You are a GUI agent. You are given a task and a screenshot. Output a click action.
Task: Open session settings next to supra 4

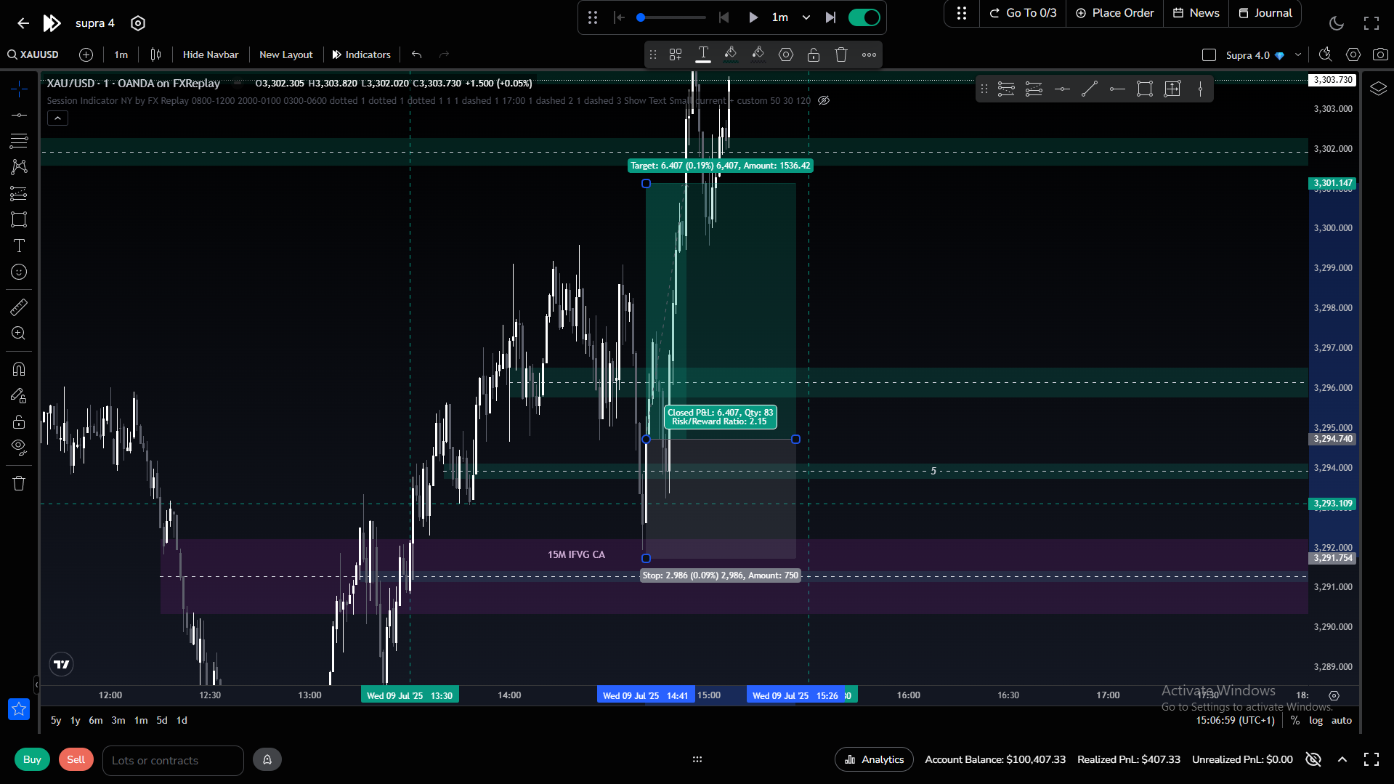(x=138, y=23)
